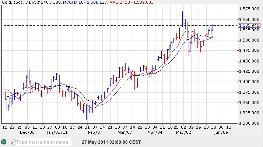
Task: Click the 1,375.000 price axis label
Action: 249,92
